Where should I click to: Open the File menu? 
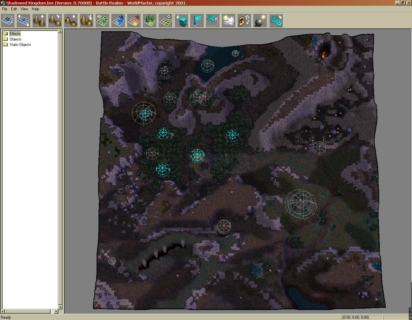pos(5,9)
